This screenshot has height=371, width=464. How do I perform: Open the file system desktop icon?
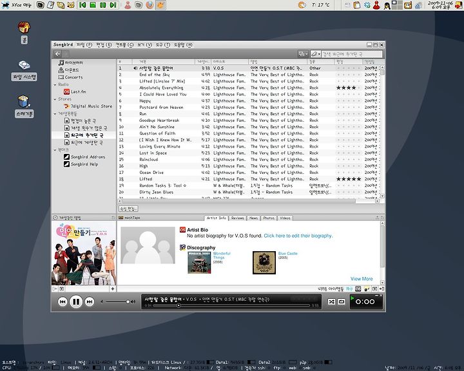(24, 70)
